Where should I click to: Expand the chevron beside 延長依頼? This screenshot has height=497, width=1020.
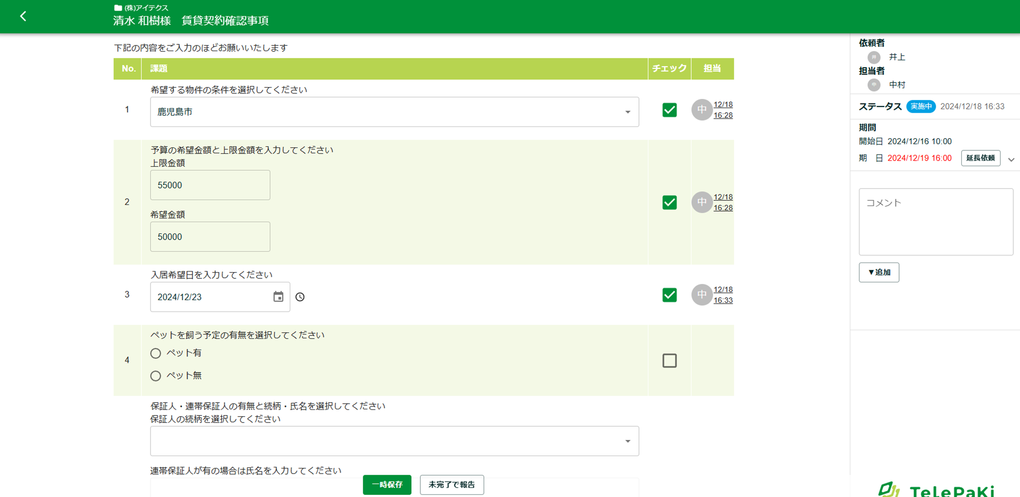[1011, 160]
